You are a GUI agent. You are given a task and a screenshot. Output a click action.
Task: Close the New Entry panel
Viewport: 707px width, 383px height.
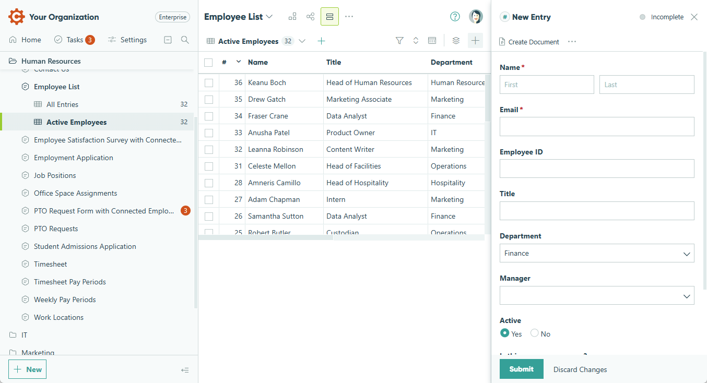[694, 17]
